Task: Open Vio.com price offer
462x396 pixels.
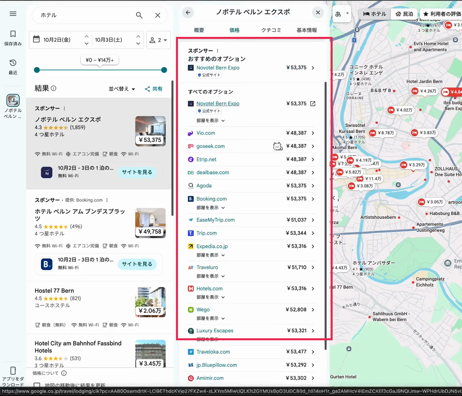Action: [x=251, y=133]
